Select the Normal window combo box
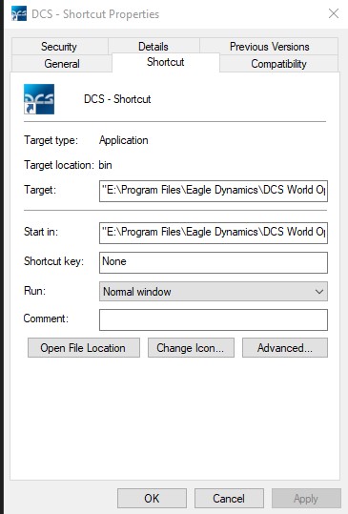Image resolution: width=348 pixels, height=514 pixels. point(214,292)
